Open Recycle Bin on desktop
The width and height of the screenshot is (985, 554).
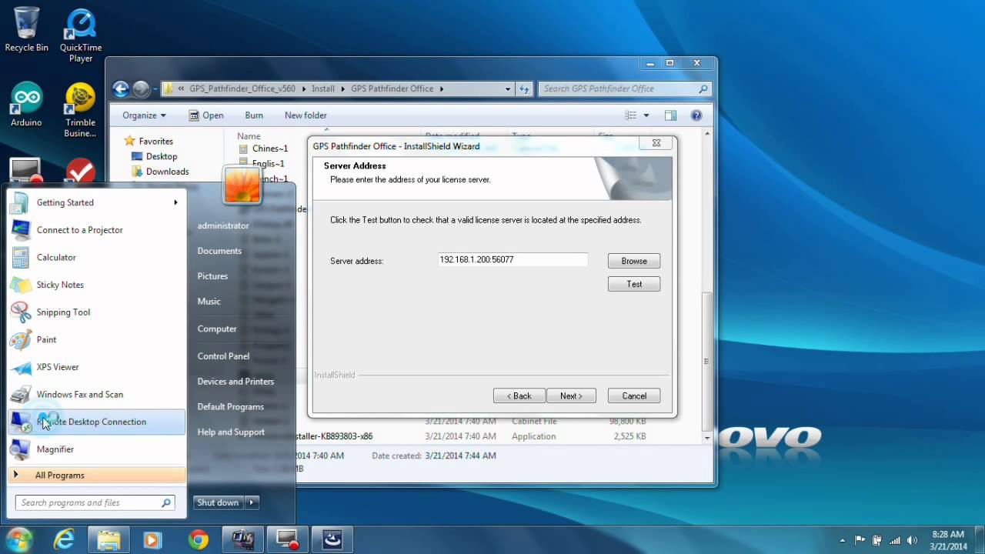tap(26, 29)
